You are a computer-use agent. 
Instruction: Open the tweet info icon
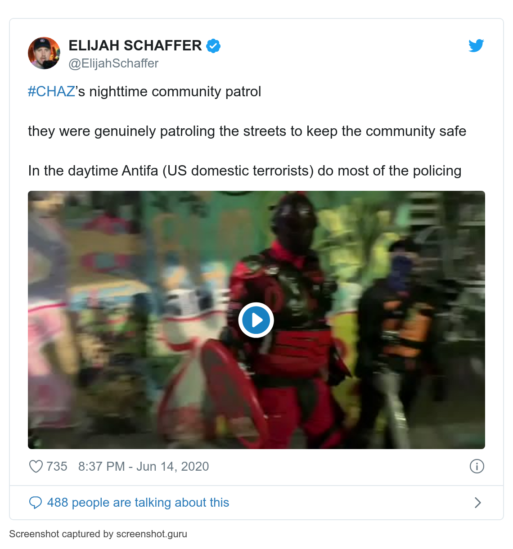click(477, 466)
